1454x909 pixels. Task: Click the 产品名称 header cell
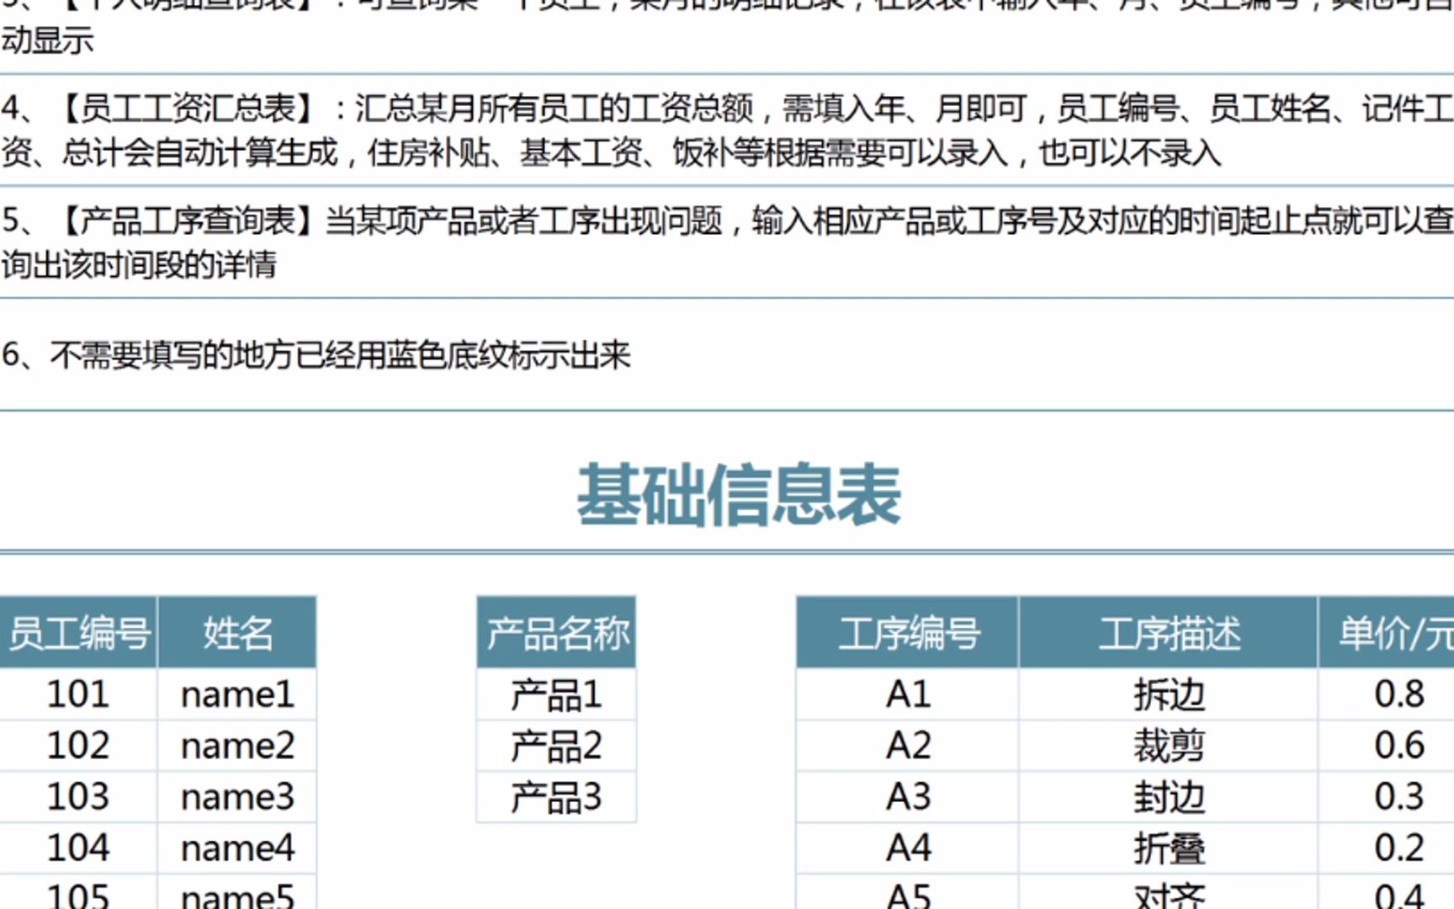[556, 632]
